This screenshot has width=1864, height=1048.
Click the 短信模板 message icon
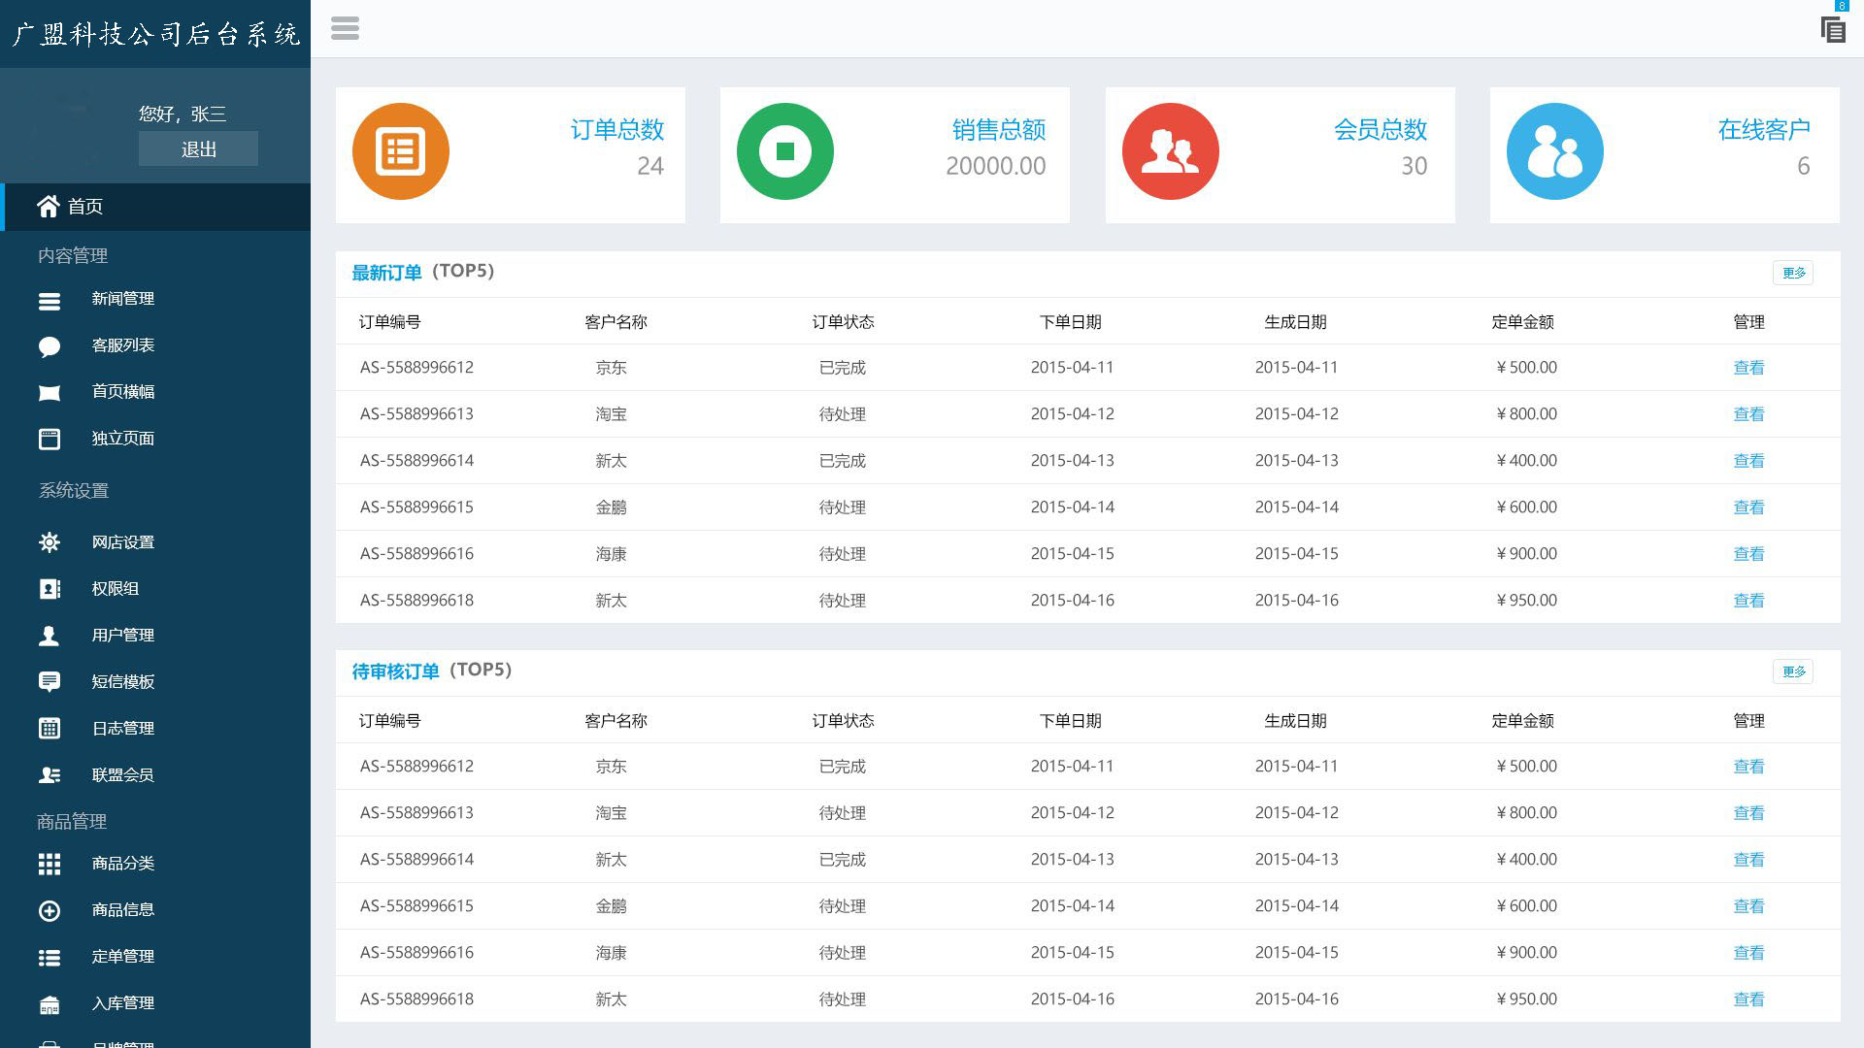tap(50, 682)
